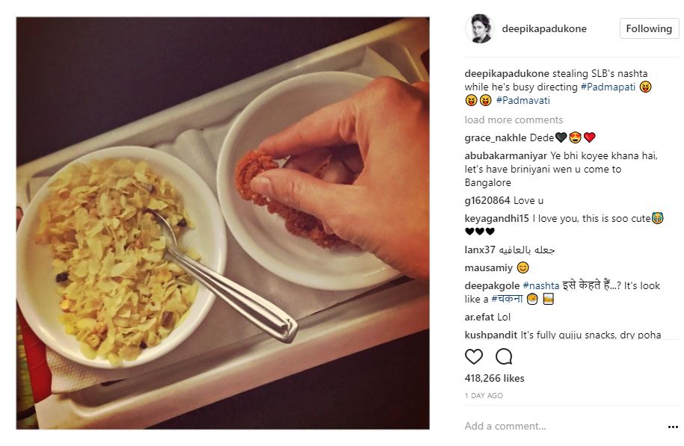This screenshot has width=684, height=446.
Task: Like the post with the heart icon
Action: click(474, 356)
